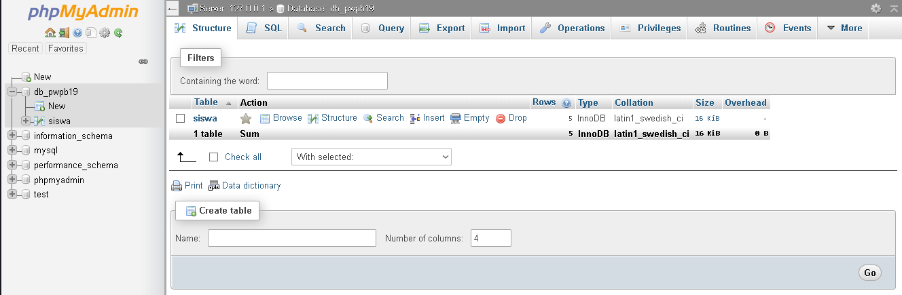Click the Browse action for siswa

[x=281, y=118]
